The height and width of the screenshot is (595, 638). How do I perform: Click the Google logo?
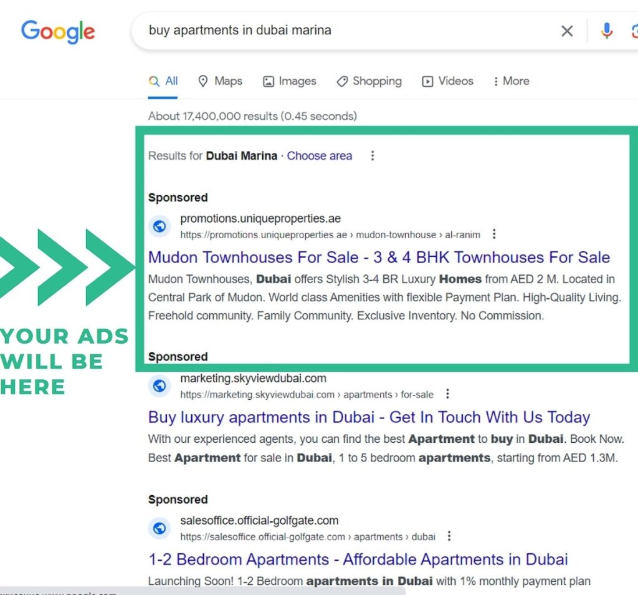point(58,31)
